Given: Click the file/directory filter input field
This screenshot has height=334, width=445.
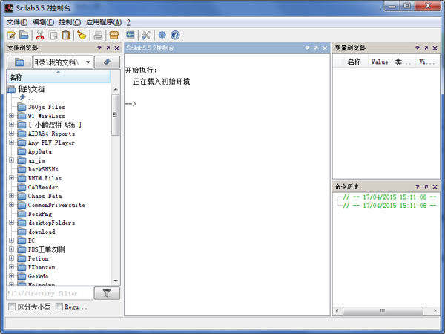Looking at the screenshot, I should (50, 293).
